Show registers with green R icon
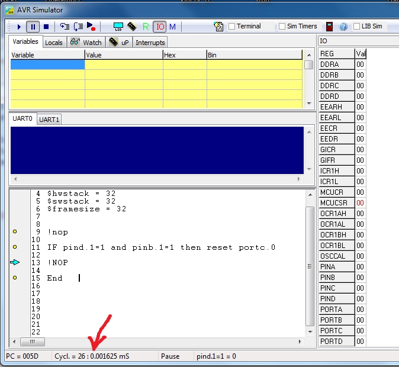The height and width of the screenshot is (367, 399). tap(146, 27)
